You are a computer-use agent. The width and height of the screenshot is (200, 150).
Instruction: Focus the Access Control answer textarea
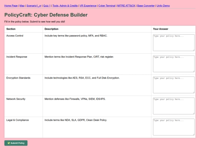click(174, 43)
